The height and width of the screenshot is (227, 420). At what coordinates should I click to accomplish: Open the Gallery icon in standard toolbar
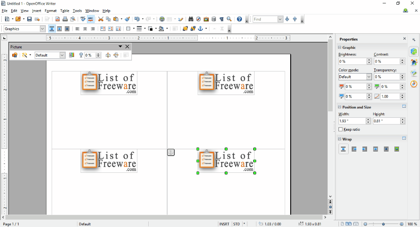point(206,19)
